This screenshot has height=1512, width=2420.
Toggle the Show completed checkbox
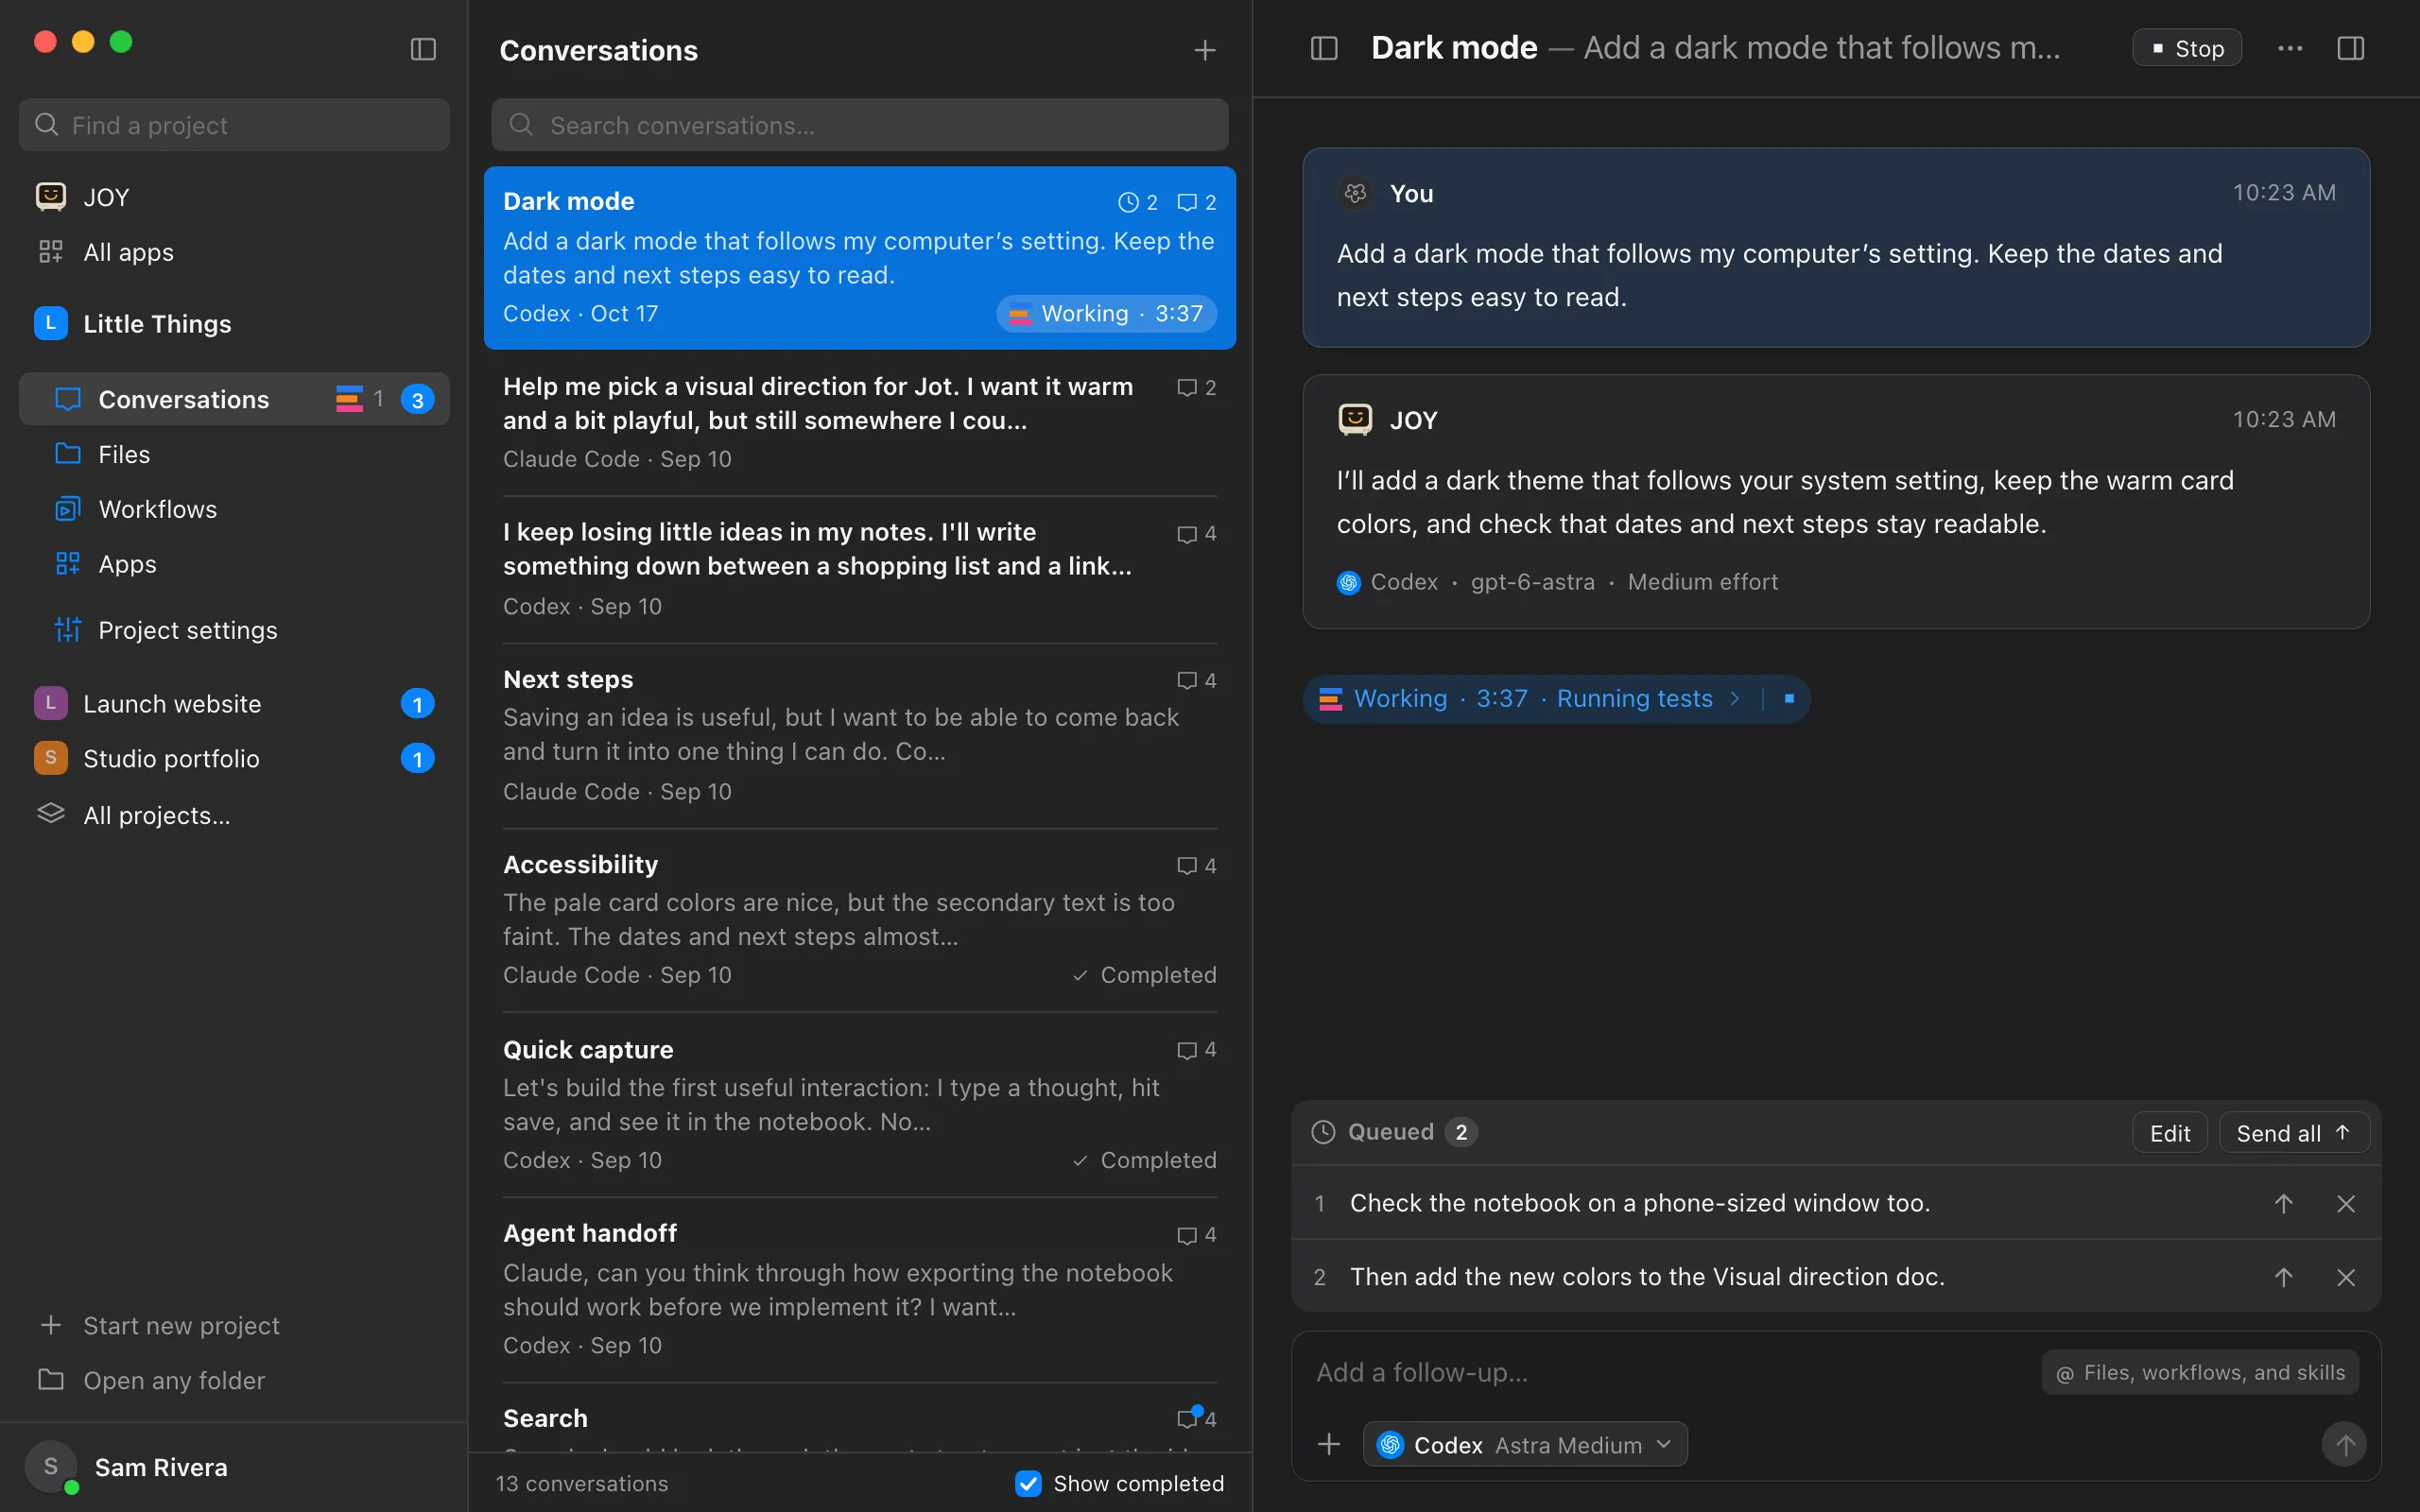(1028, 1483)
